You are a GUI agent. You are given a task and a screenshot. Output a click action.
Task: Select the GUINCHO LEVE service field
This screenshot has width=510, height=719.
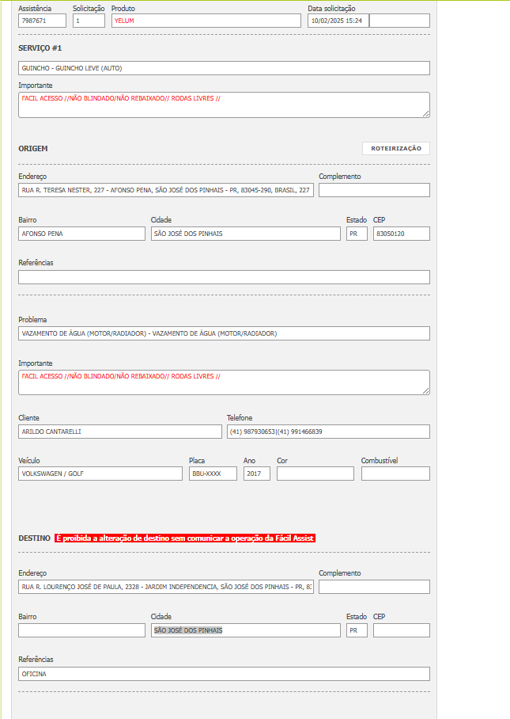click(x=224, y=68)
